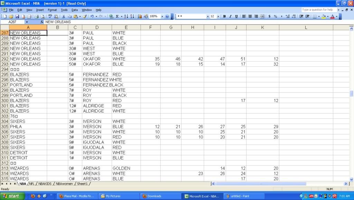Image resolution: width=354 pixels, height=200 pixels.
Task: Select row header 300
Action: (4, 101)
